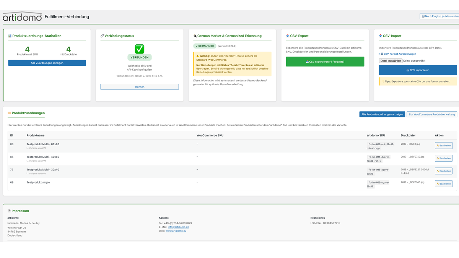Open the www.artidomo.eu website link
Viewport: 459px width, 258px height.
pos(176,230)
